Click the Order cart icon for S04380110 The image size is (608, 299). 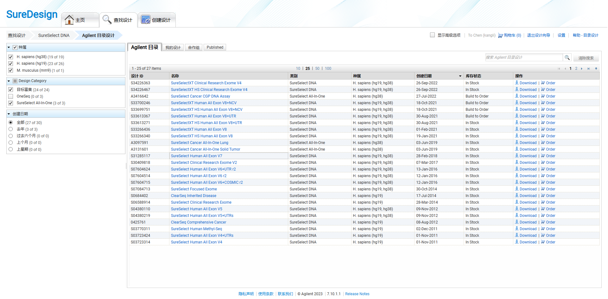pyautogui.click(x=543, y=209)
